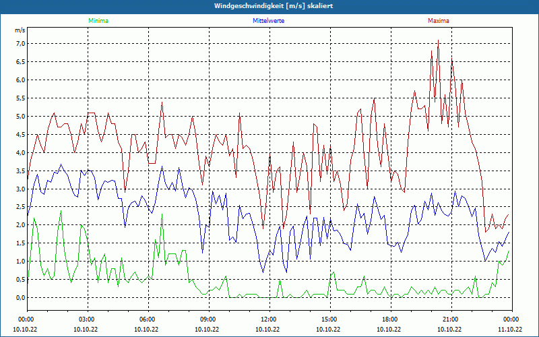Click the 18:00 time axis label
The height and width of the screenshot is (337, 539).
[x=389, y=319]
